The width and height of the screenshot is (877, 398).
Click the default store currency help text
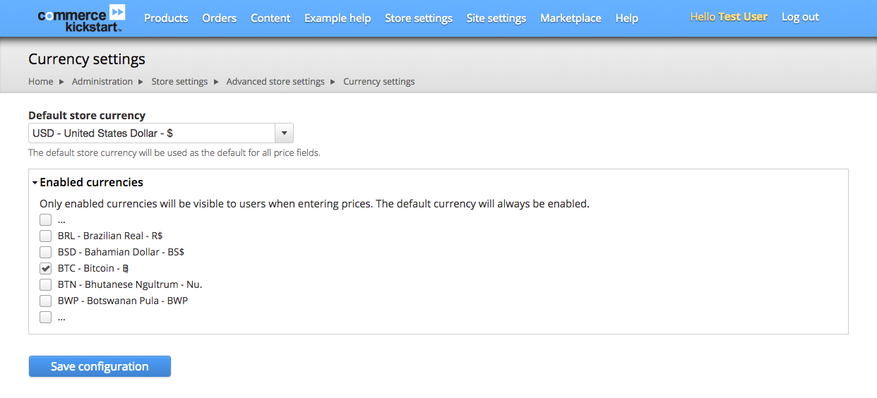pos(174,152)
